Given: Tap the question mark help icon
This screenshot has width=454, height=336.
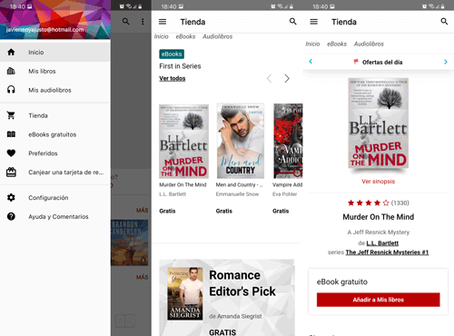Looking at the screenshot, I should click(11, 216).
